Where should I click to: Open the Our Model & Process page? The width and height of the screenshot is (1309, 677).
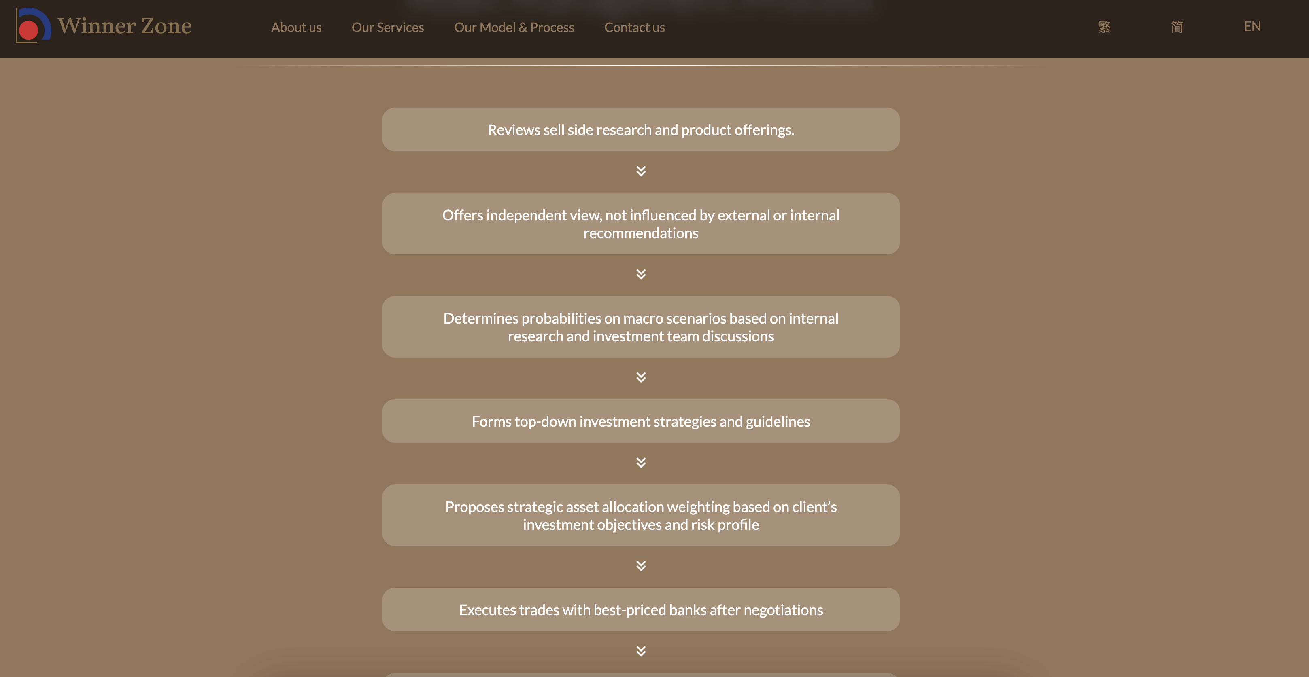point(514,28)
